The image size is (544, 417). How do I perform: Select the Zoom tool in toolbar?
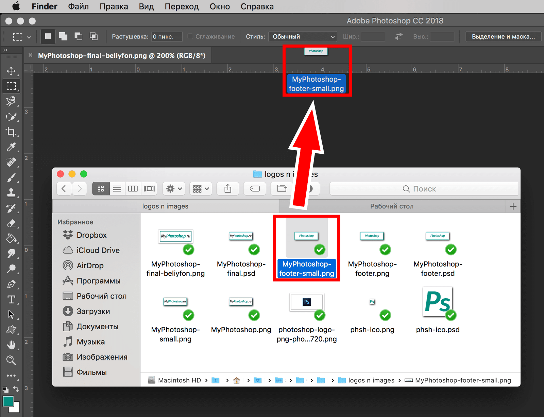tap(11, 360)
